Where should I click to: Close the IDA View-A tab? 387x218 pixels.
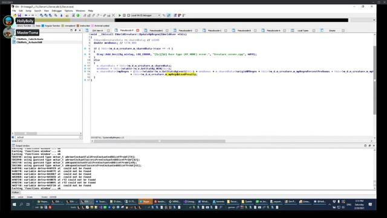108,30
